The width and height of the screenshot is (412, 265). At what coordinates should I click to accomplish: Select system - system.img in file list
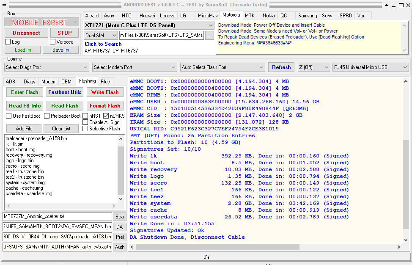[25, 182]
